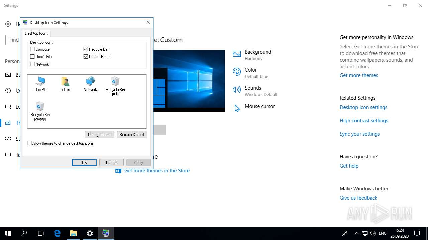This screenshot has height=240, width=428.
Task: Open the Get more themes link
Action: [359, 75]
